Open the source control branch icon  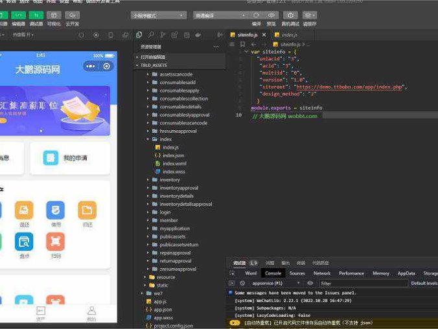pyautogui.click(x=163, y=35)
